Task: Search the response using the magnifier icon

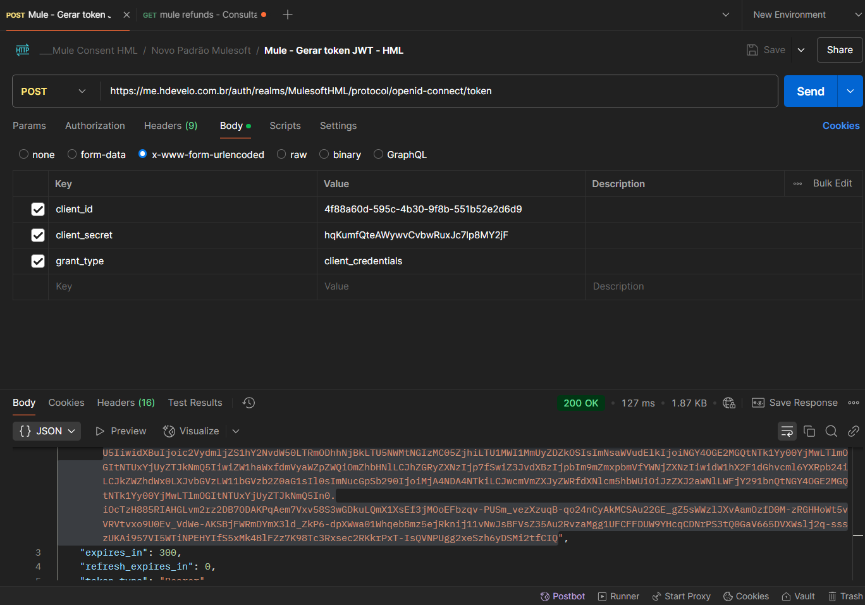Action: tap(831, 431)
